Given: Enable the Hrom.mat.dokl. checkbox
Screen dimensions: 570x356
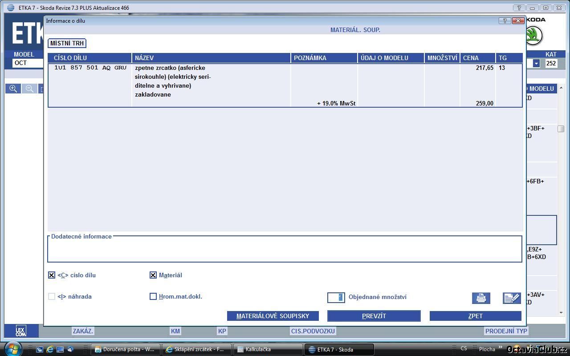Looking at the screenshot, I should [153, 296].
